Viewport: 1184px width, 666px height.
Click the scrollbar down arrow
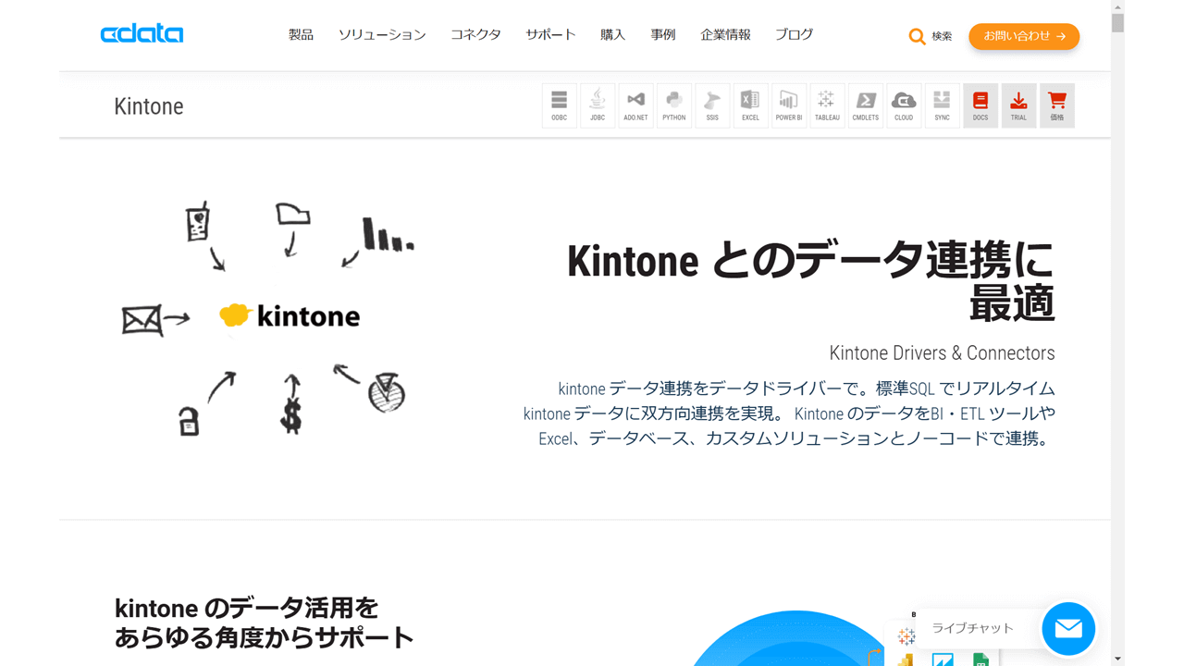1117,659
